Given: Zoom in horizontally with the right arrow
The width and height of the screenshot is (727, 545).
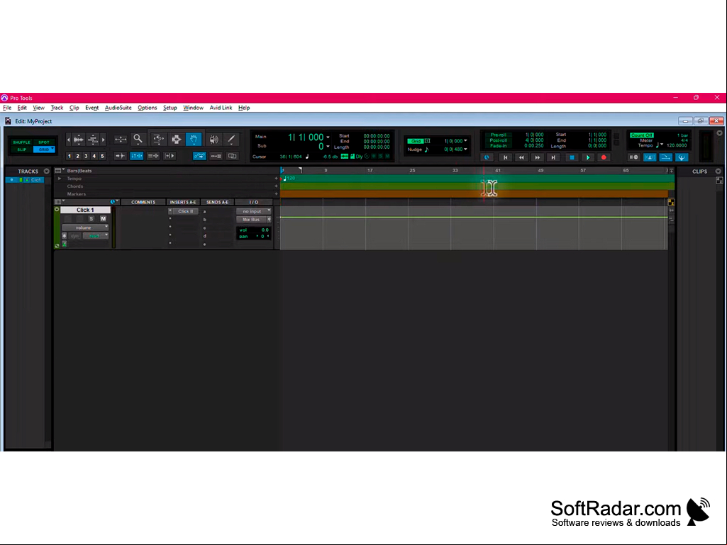Looking at the screenshot, I should point(104,139).
